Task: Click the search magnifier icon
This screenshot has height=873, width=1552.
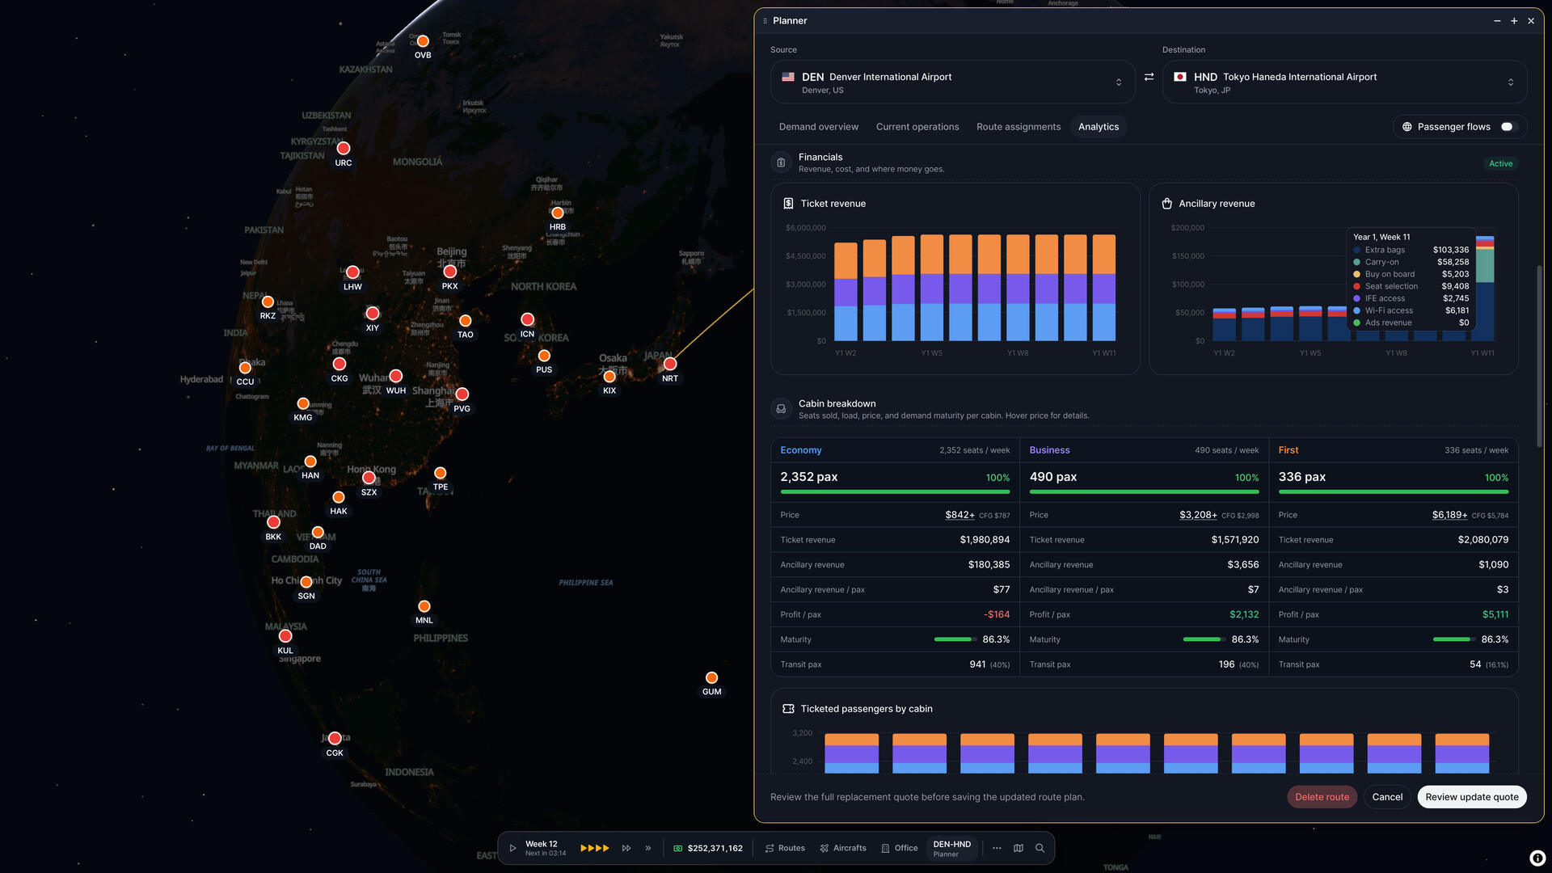Action: 1040,848
